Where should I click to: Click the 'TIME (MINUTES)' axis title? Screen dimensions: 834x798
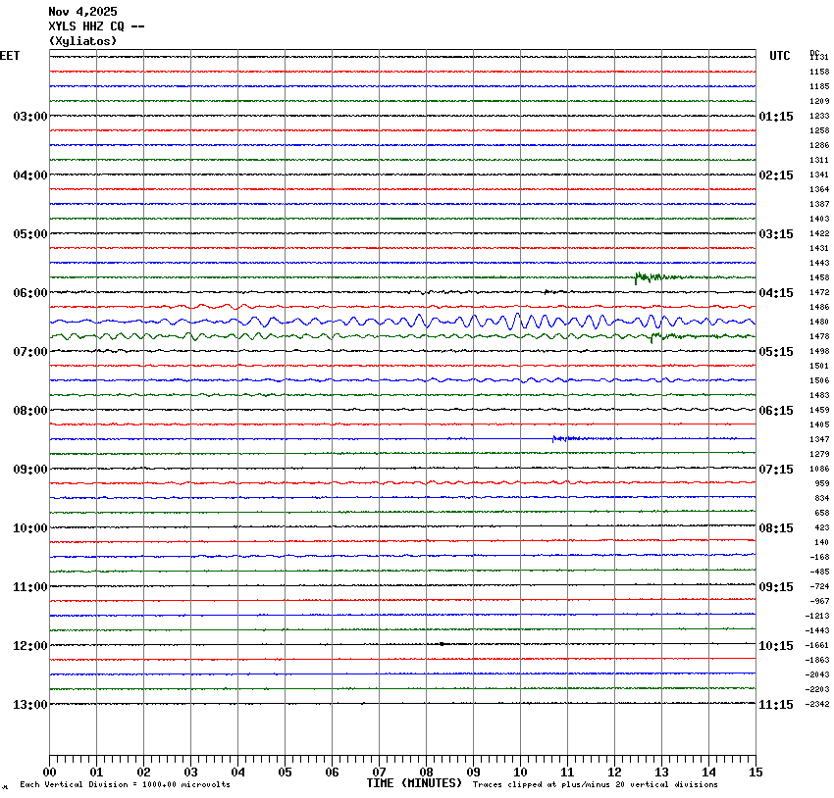[414, 784]
